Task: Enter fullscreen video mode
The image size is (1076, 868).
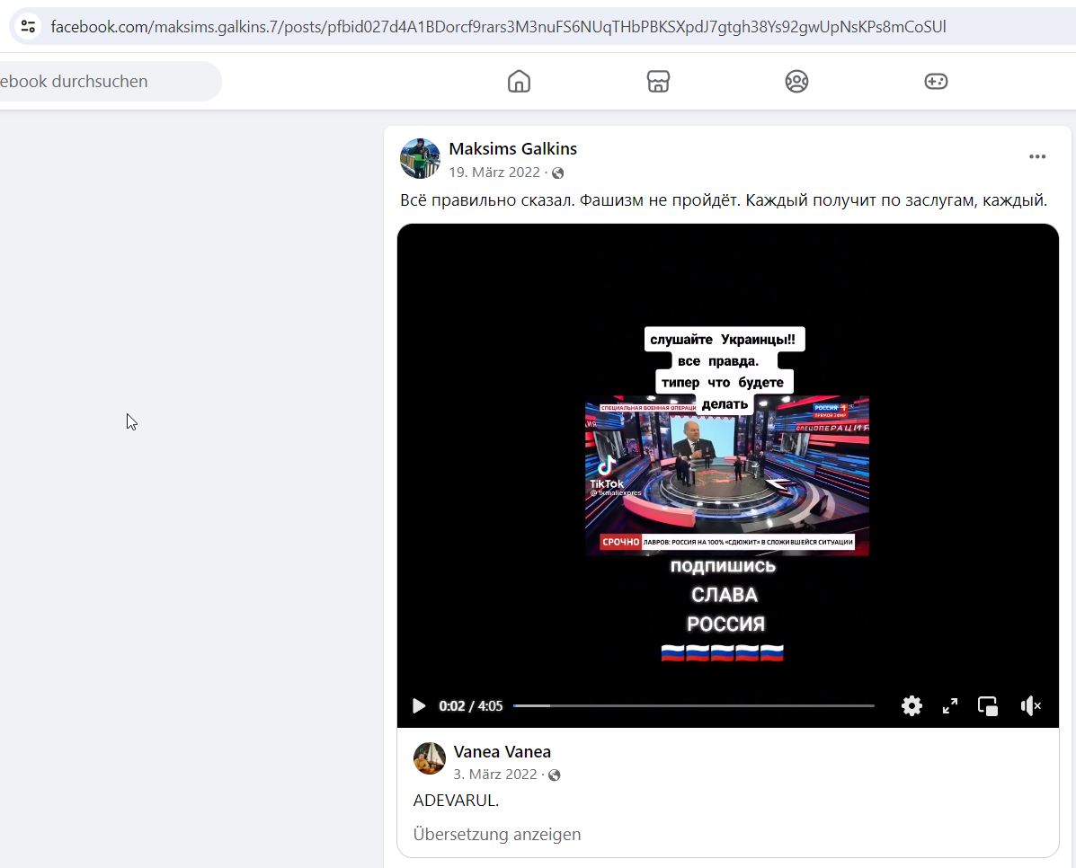Action: point(950,706)
